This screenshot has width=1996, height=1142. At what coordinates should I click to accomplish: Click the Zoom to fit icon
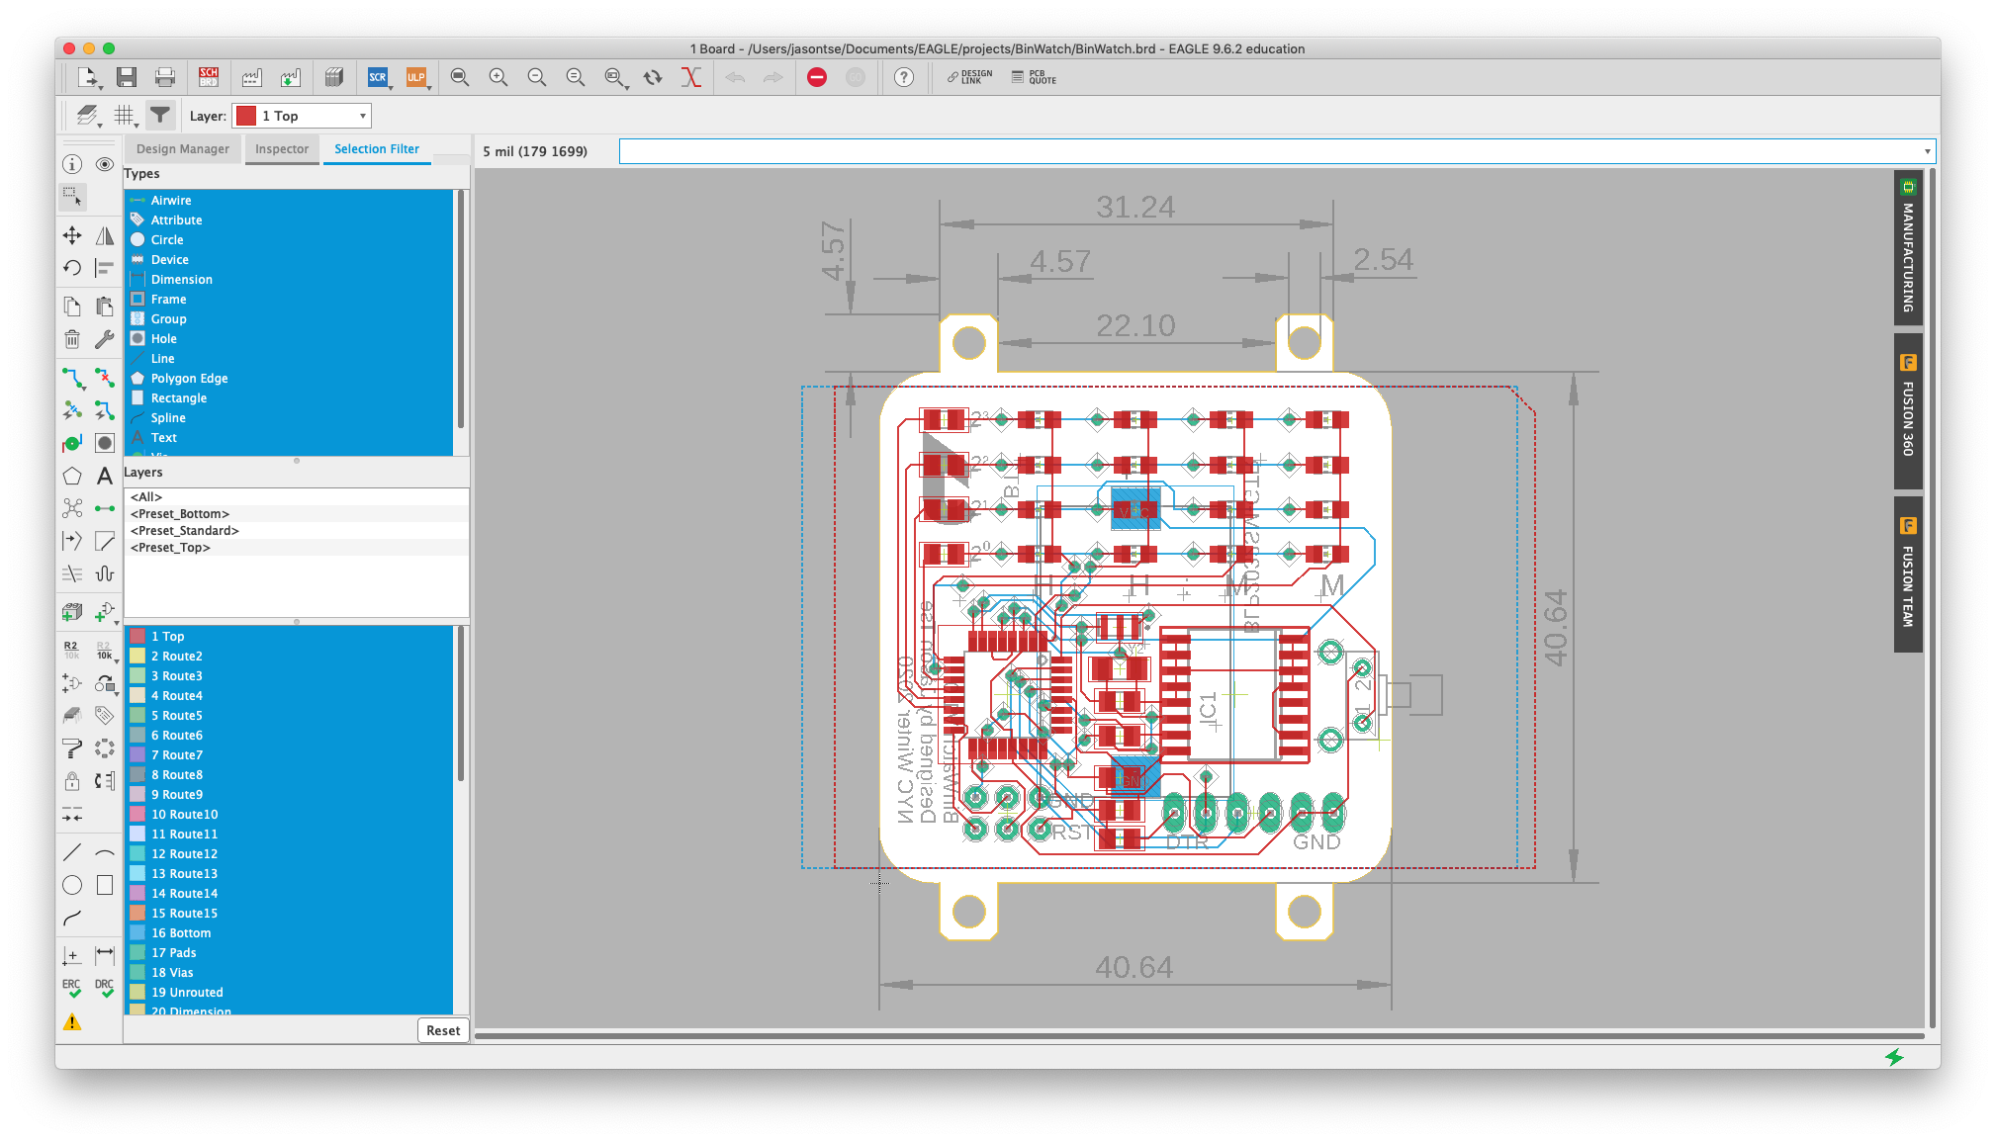coord(460,77)
